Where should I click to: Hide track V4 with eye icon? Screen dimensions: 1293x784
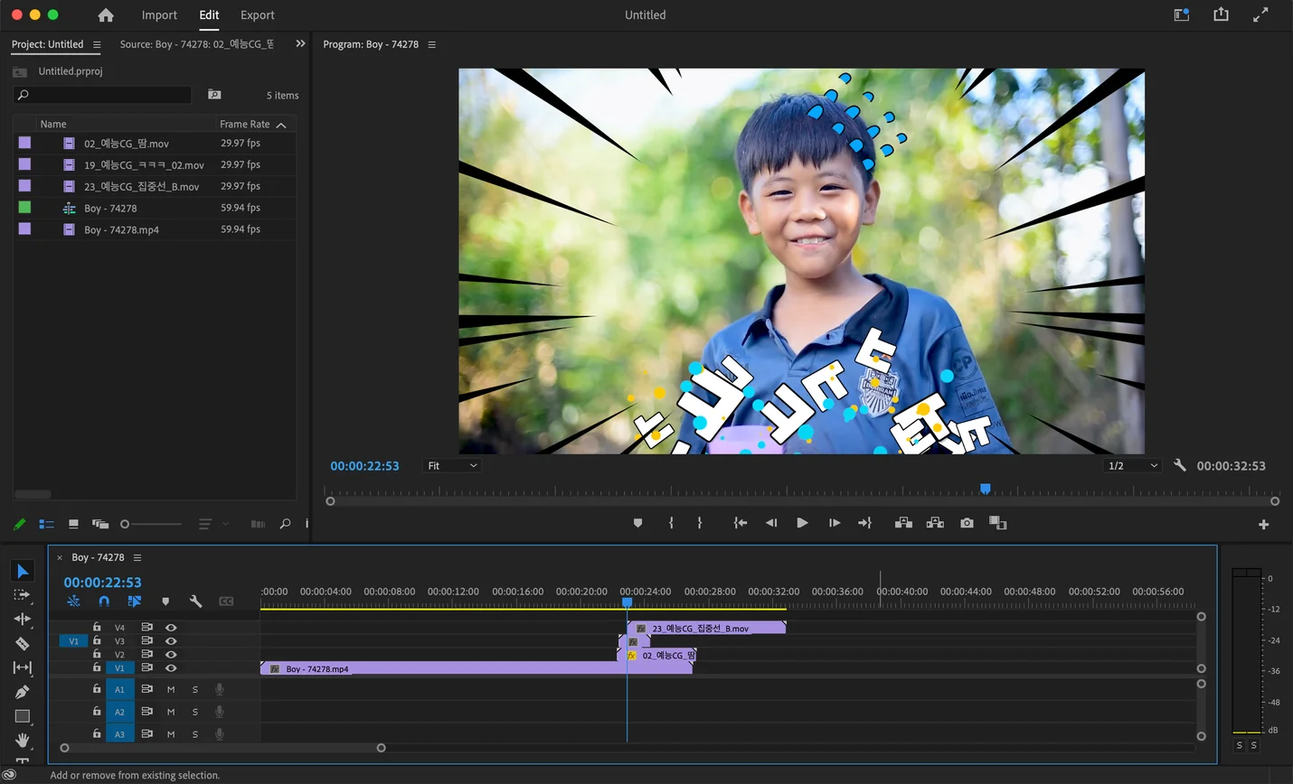(171, 627)
